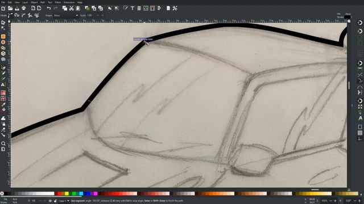Viewport: 364px width, 204px height.
Task: Click the zoom percentage field
Action: click(325, 201)
